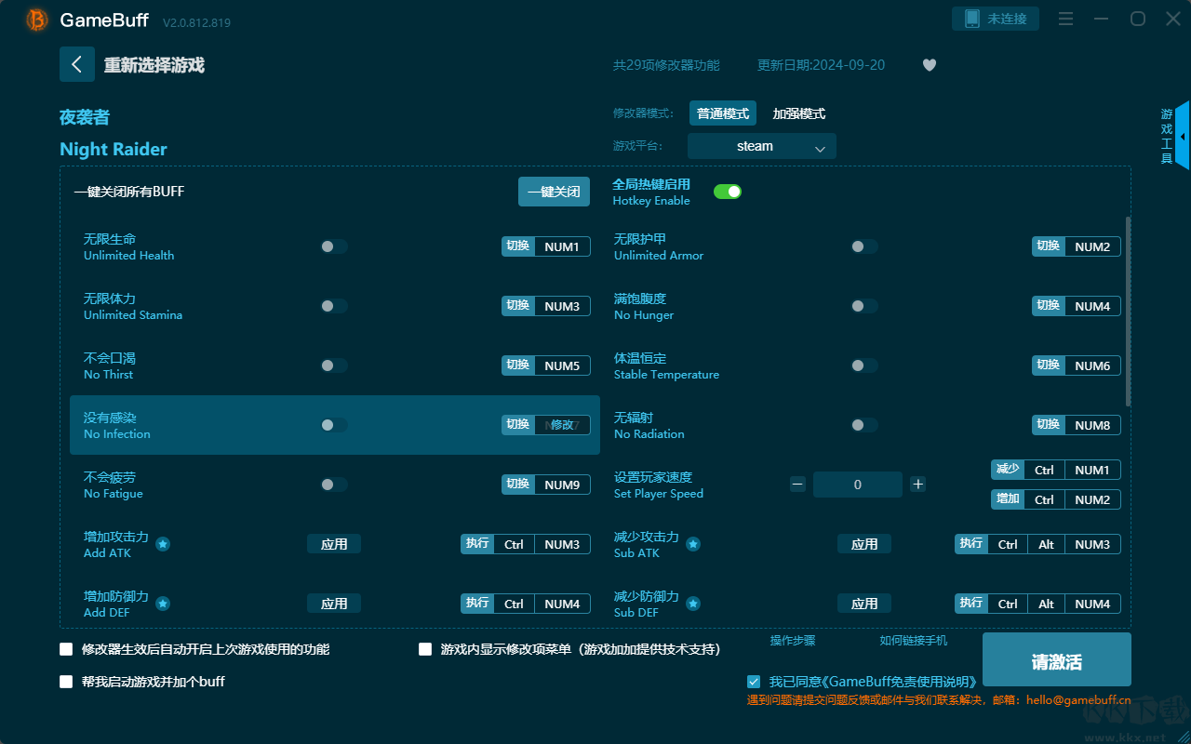This screenshot has width=1191, height=744.
Task: Click the star icon beside 增加攻击力
Action: click(163, 544)
